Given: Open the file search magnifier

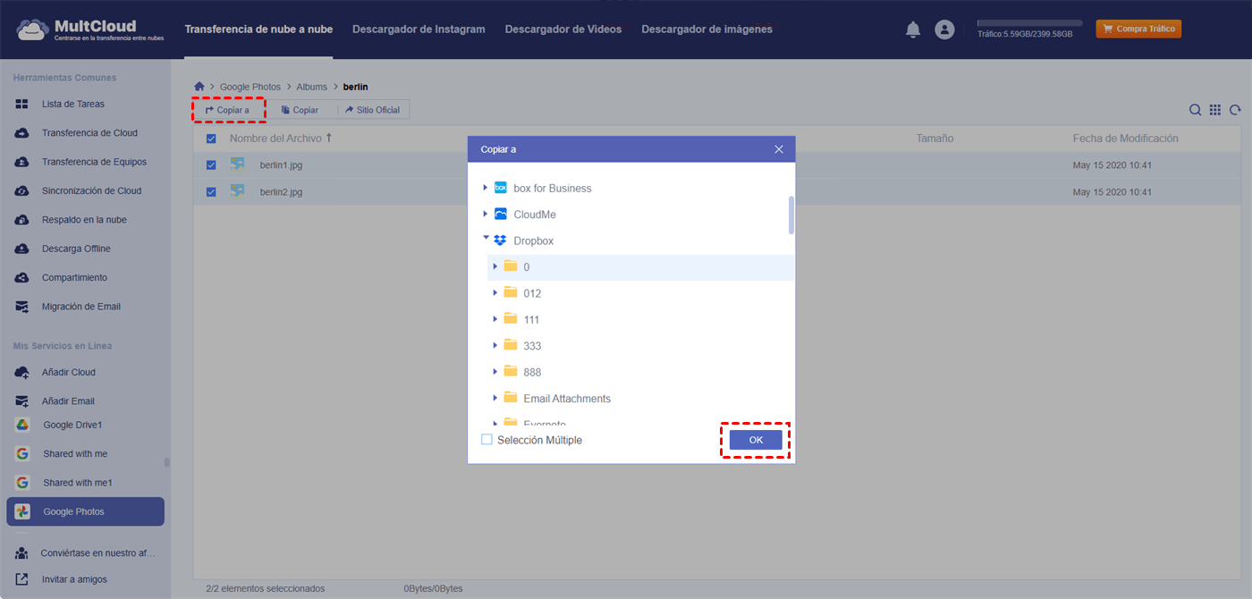Looking at the screenshot, I should pos(1195,110).
